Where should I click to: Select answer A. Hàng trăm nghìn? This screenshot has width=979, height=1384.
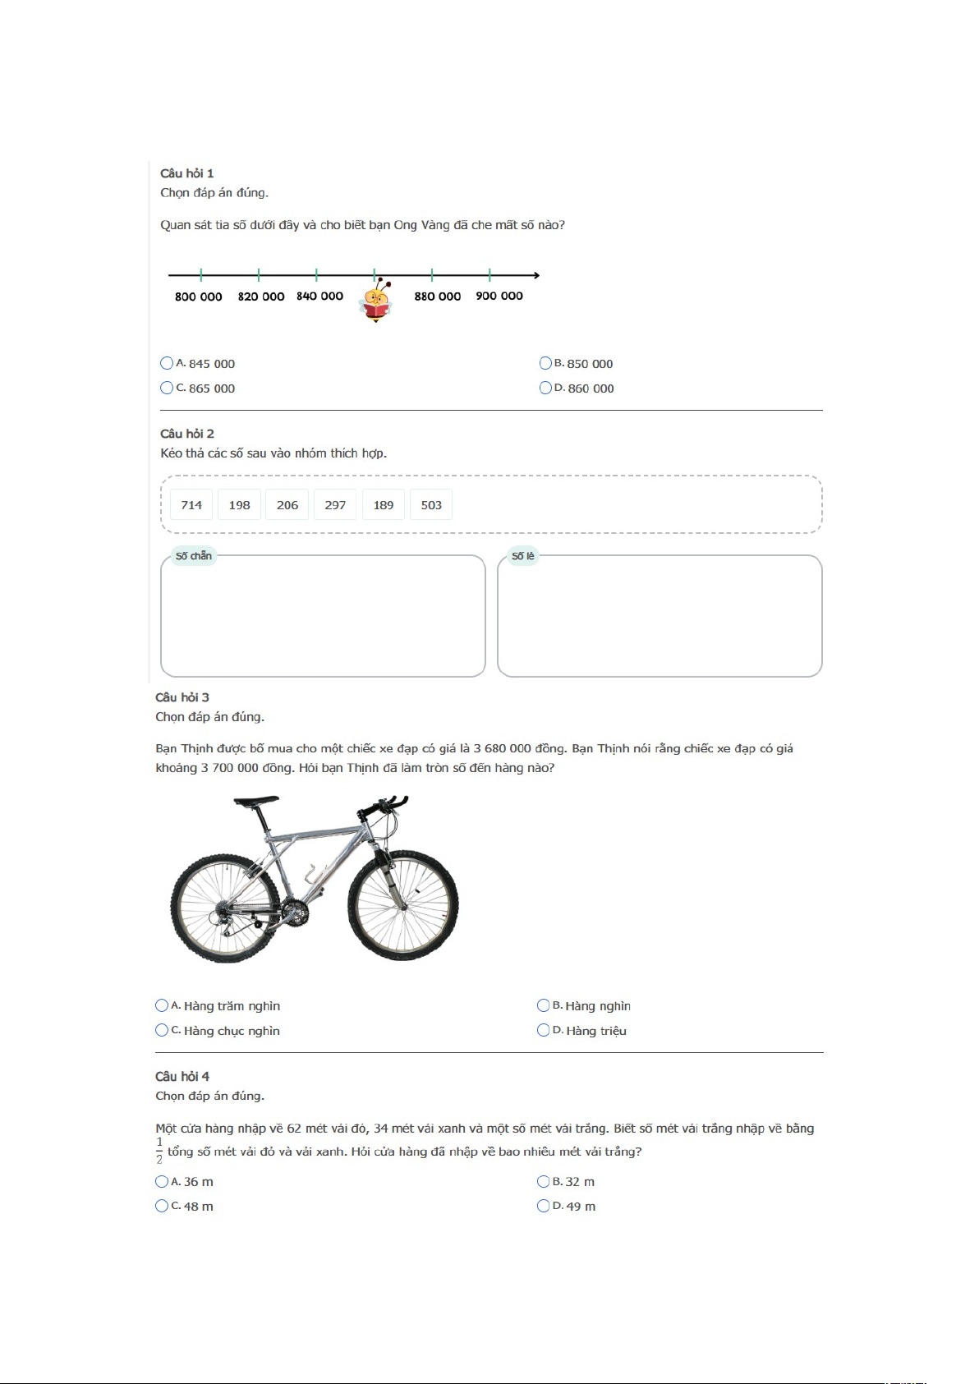click(162, 1005)
